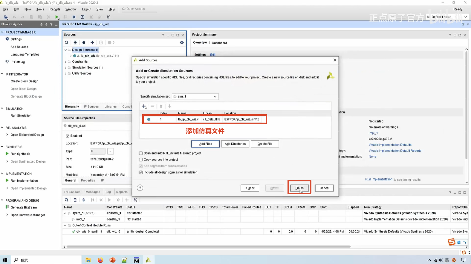471x264 pixels.
Task: Collapse all rows in Design Runs
Action: point(75,200)
